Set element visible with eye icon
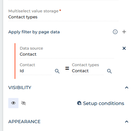Viewport: 134px width, 131px height. point(13,103)
